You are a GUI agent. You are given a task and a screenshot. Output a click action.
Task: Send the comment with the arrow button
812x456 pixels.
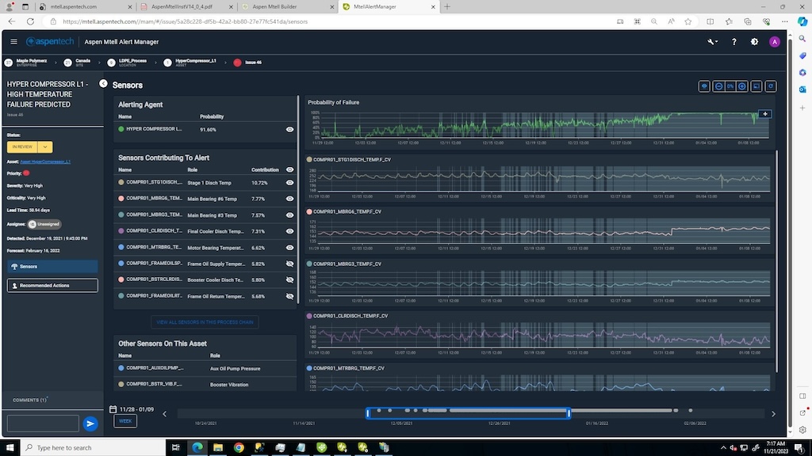pos(90,424)
